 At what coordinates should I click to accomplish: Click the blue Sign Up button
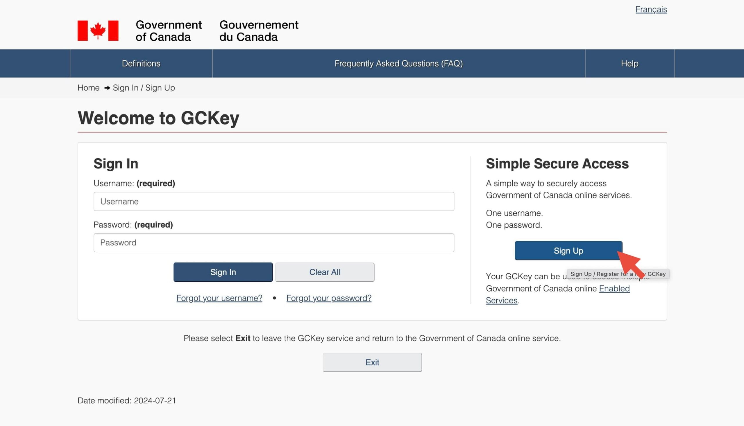[568, 251]
